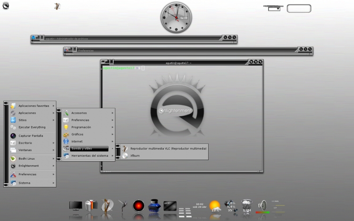Click the CPU percentage monitor gadget

[231, 206]
